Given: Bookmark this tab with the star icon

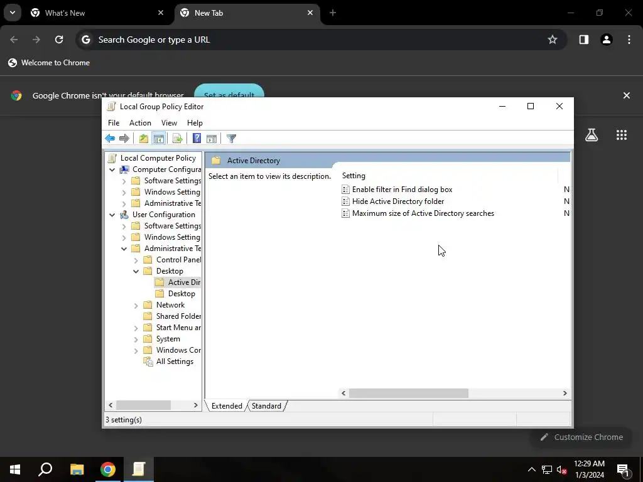Looking at the screenshot, I should click(553, 40).
